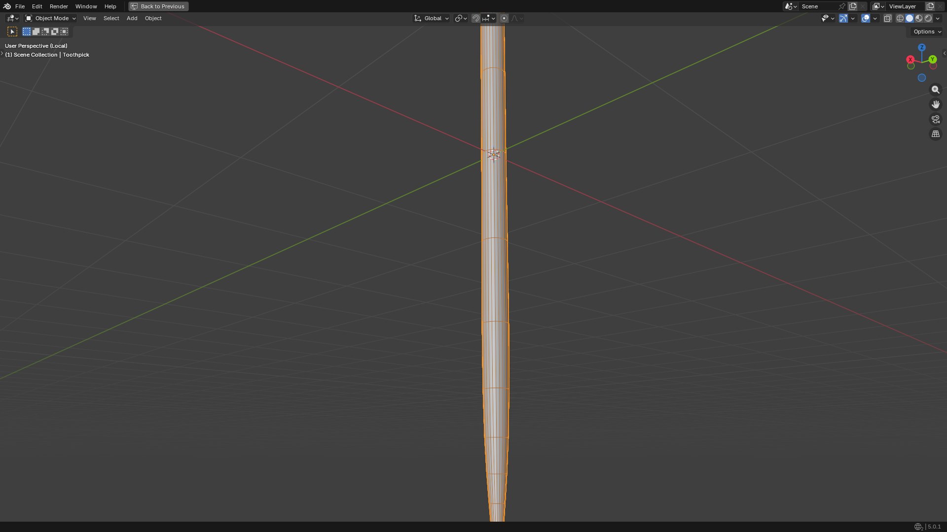
Task: Click the Scene name field
Action: 818,6
